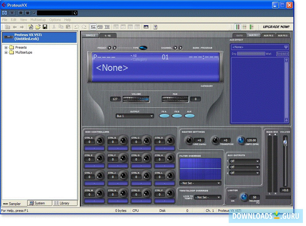Screen dimensions: 306x226
Task: Click the Open folder toolbar icon
Action: 38,27
